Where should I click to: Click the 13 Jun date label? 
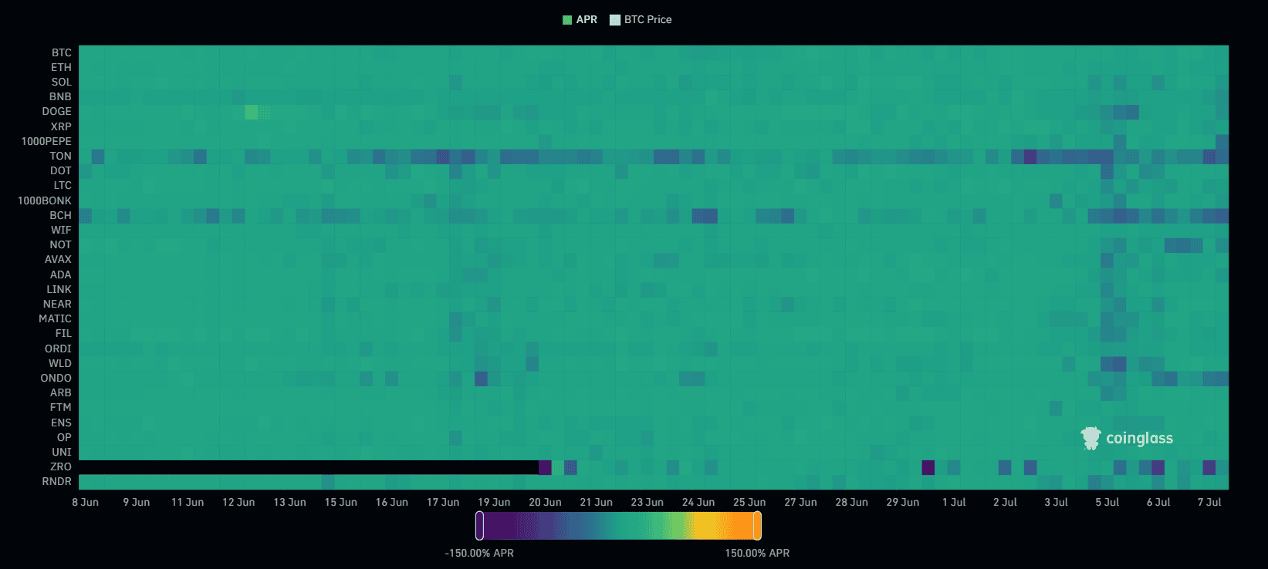click(289, 502)
